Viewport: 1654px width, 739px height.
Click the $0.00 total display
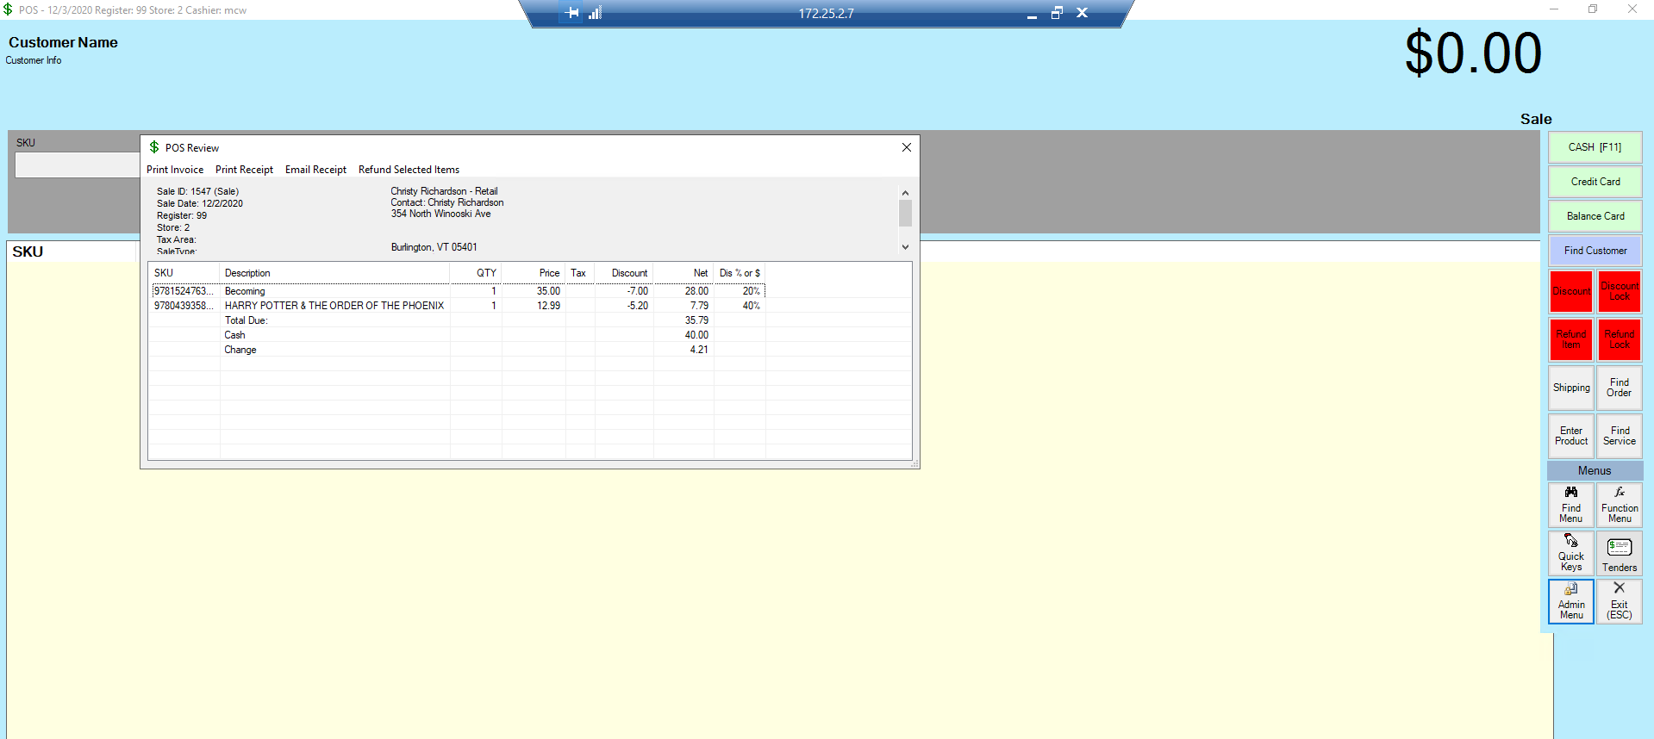(1473, 53)
